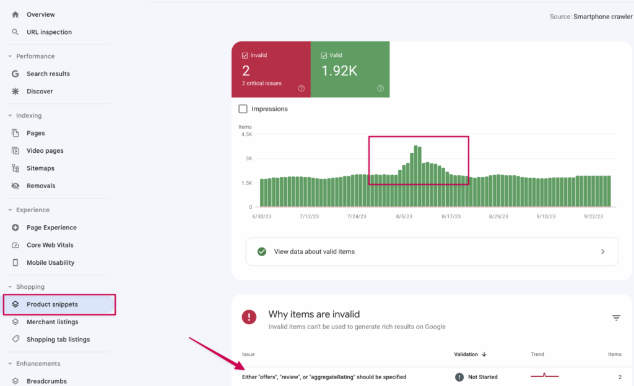Select Merchant listings in the sidebar

coord(53,322)
